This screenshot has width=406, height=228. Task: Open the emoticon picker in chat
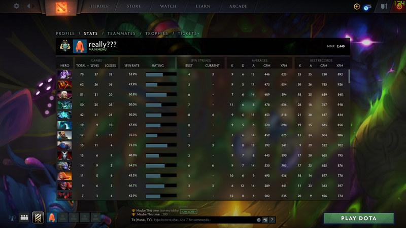tap(258, 220)
